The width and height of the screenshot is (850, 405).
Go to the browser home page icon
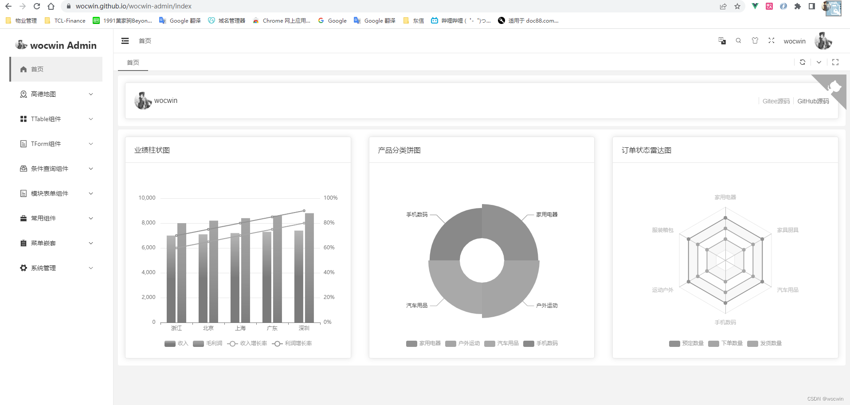(51, 6)
